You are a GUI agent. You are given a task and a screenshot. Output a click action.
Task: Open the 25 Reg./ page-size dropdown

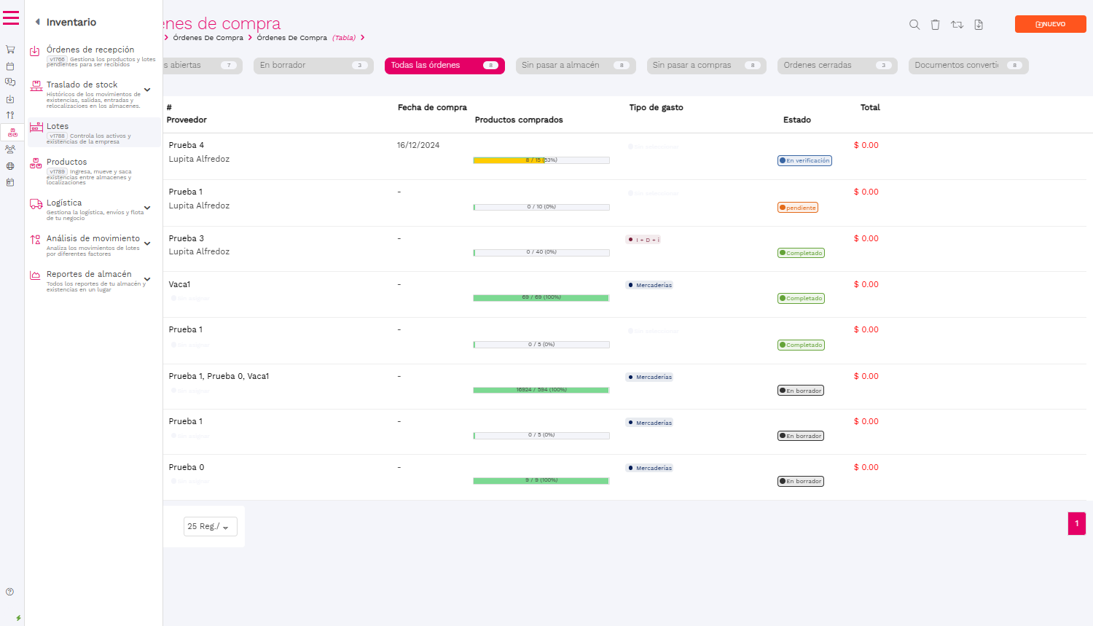point(210,526)
